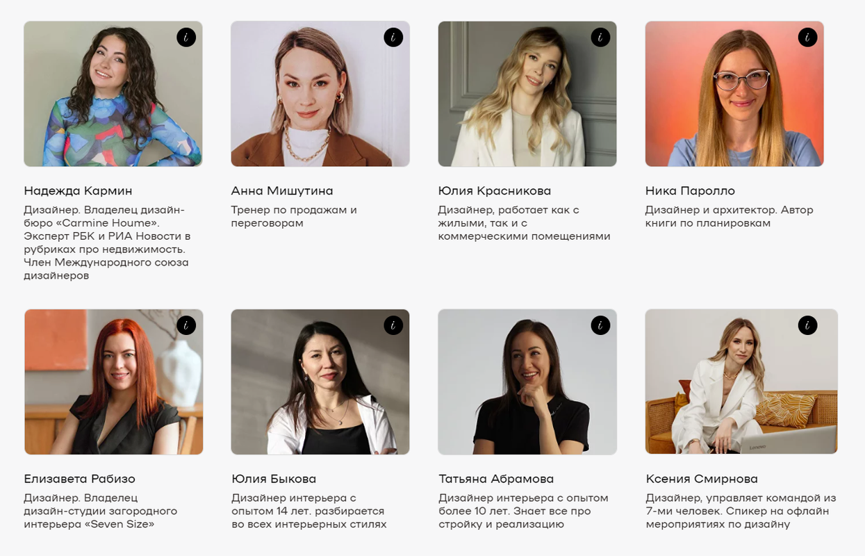
Task: Click the name Ника Паролло
Action: tap(689, 190)
